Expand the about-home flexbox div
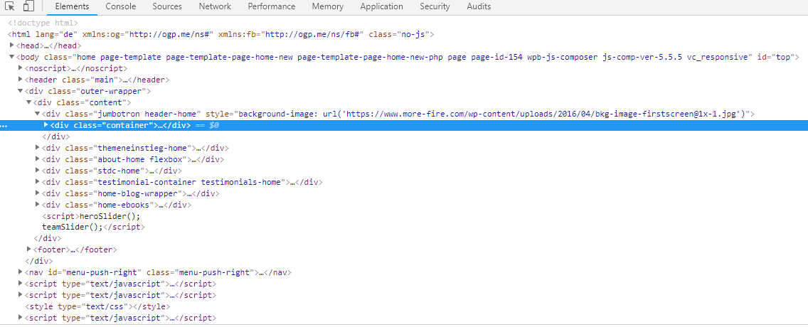Viewport: 808px width, 327px height. (x=36, y=159)
